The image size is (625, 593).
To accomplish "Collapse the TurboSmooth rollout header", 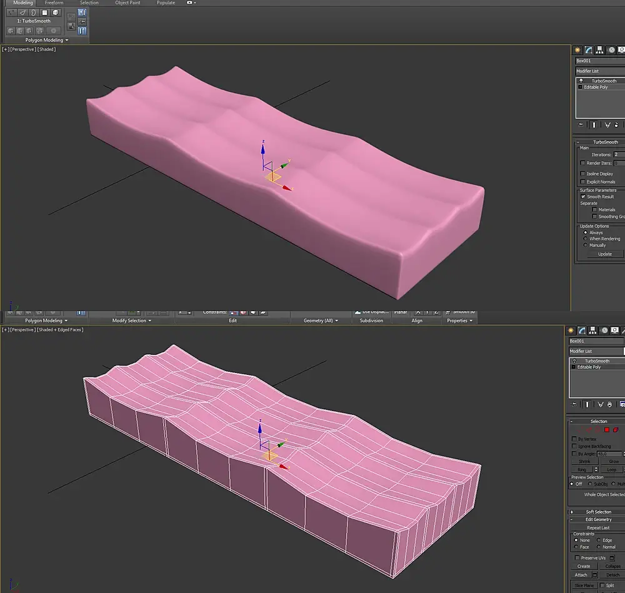I will tap(604, 142).
